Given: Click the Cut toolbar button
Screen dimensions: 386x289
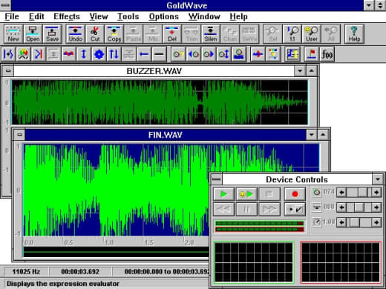Looking at the screenshot, I should coord(95,33).
